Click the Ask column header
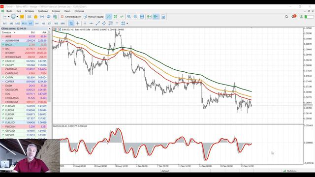Screen dimensions: 315x177 click(44, 32)
